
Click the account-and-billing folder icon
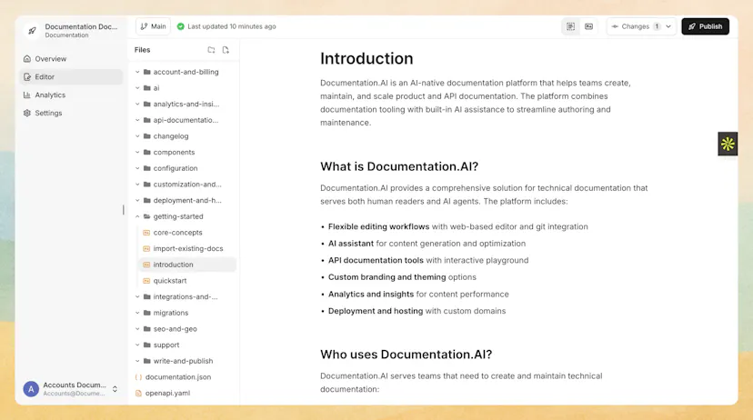[147, 72]
